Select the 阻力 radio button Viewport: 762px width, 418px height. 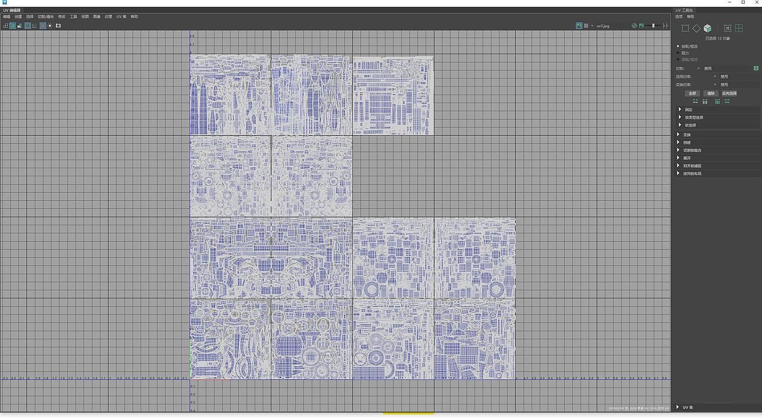pyautogui.click(x=678, y=53)
